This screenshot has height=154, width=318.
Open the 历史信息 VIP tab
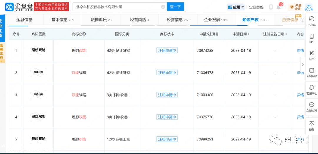(290, 20)
